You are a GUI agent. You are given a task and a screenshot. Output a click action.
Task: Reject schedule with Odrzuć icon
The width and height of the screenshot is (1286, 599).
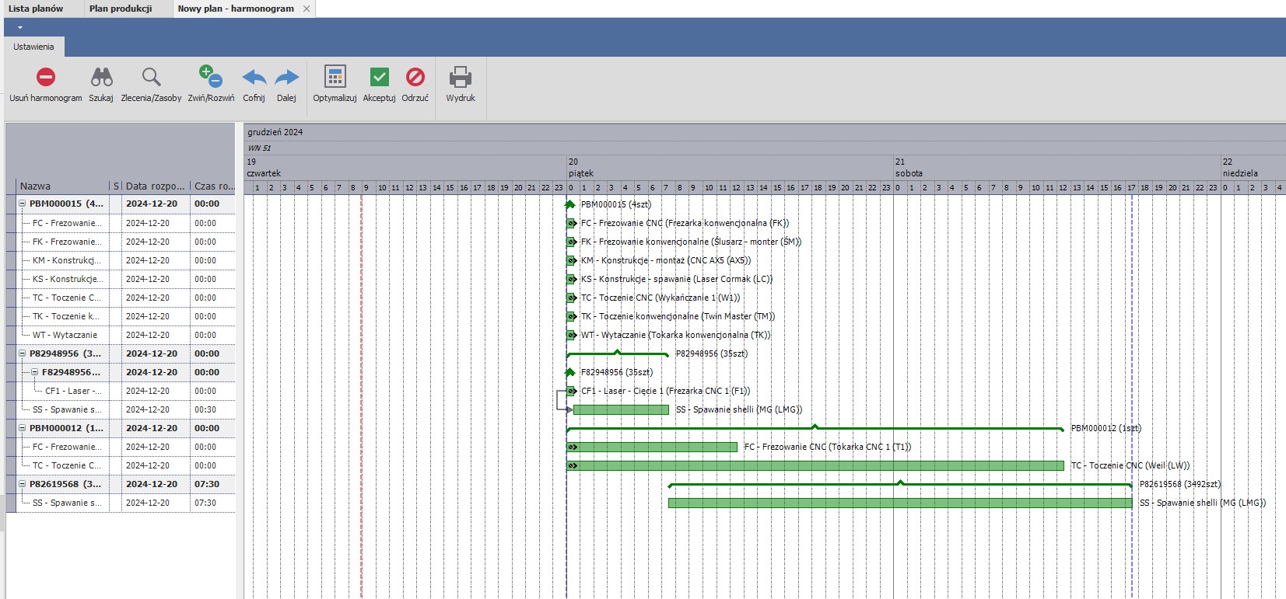415,77
